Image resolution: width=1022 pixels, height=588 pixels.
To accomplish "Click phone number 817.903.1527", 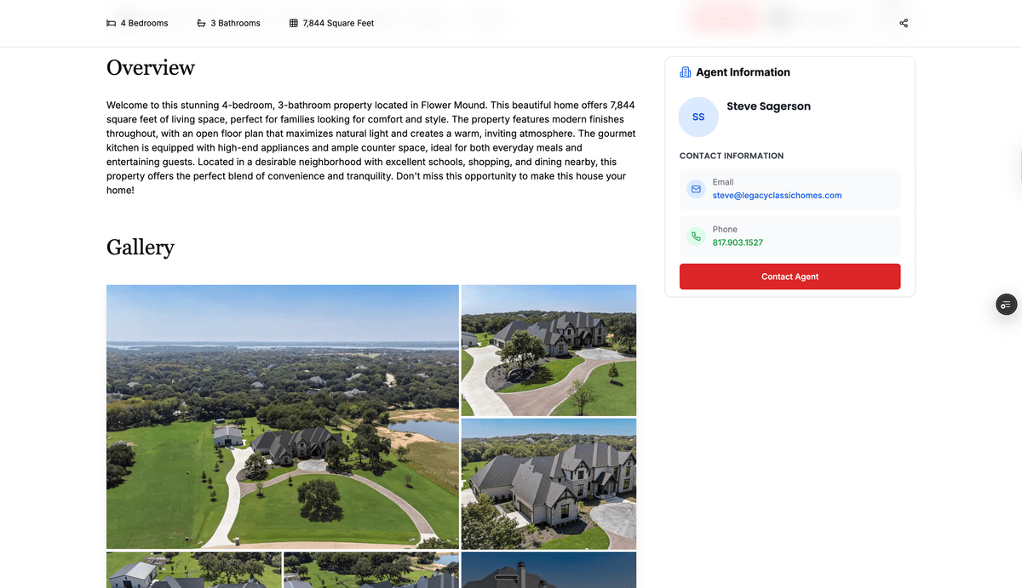I will 738,243.
